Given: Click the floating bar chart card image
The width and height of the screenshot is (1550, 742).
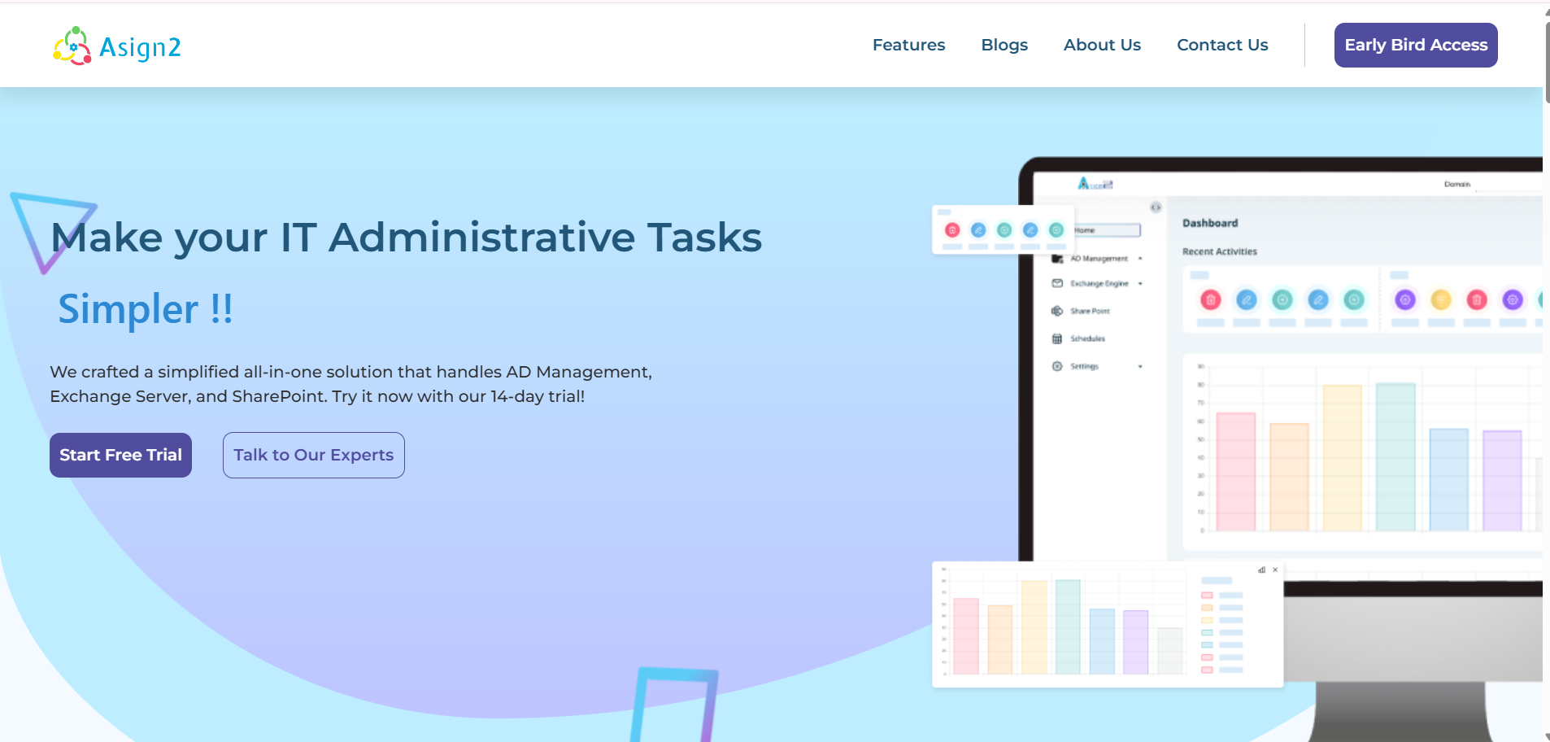Looking at the screenshot, I should click(1108, 624).
